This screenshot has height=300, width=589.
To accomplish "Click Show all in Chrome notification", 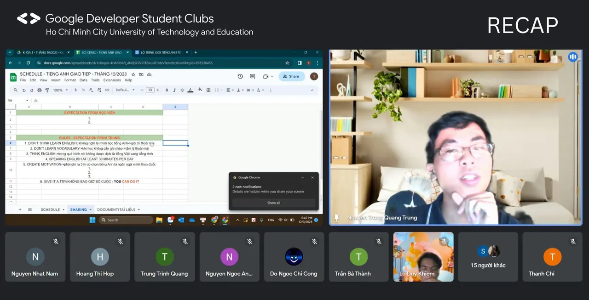I will [x=274, y=203].
